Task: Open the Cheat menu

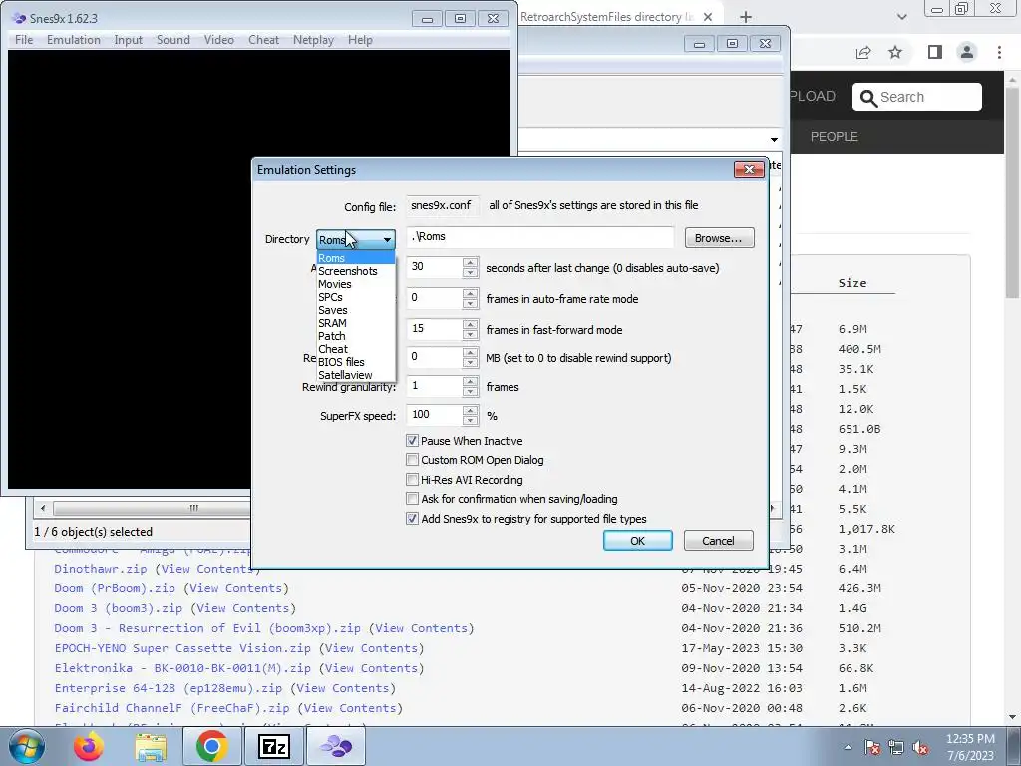Action: [263, 40]
